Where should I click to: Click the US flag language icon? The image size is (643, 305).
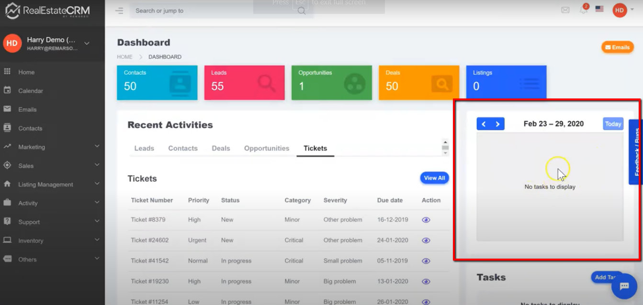click(599, 9)
